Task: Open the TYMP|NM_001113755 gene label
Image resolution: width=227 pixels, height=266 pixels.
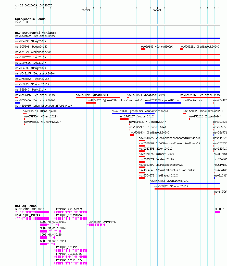Action: tap(69, 260)
